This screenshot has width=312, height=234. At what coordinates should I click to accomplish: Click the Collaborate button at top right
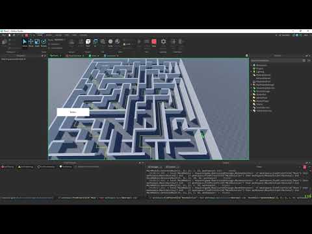[285, 35]
